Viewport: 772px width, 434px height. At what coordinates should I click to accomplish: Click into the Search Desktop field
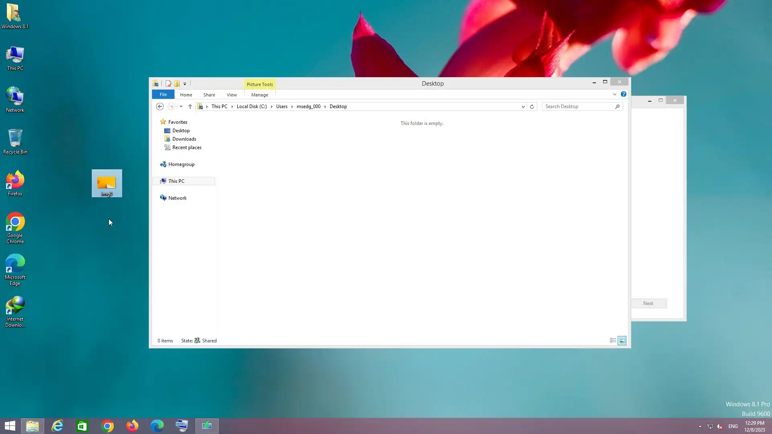point(577,106)
